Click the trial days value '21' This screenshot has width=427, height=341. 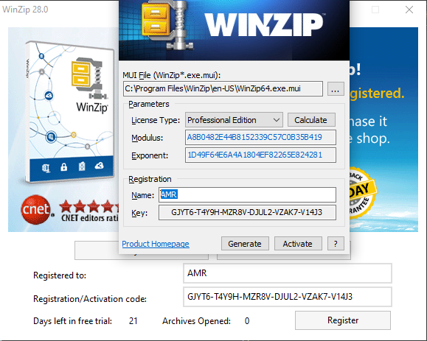133,321
